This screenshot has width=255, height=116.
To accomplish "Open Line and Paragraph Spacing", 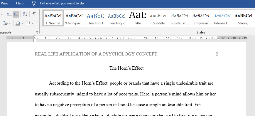I will click(x=5, y=23).
